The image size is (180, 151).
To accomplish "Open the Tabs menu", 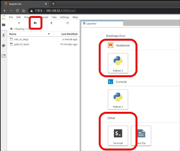I will click(54, 17).
